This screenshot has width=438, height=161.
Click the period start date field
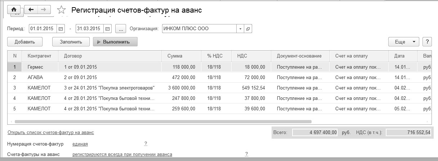click(x=43, y=29)
